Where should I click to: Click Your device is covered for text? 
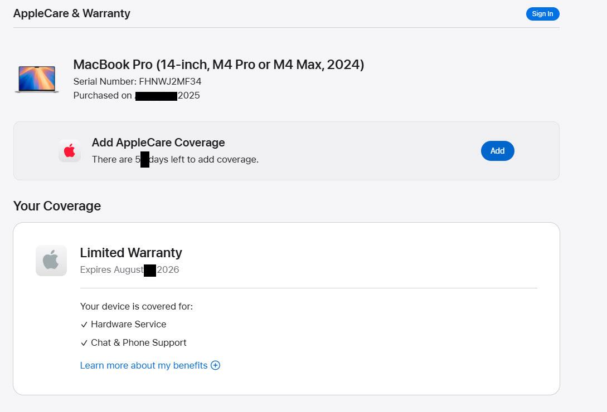pyautogui.click(x=136, y=306)
